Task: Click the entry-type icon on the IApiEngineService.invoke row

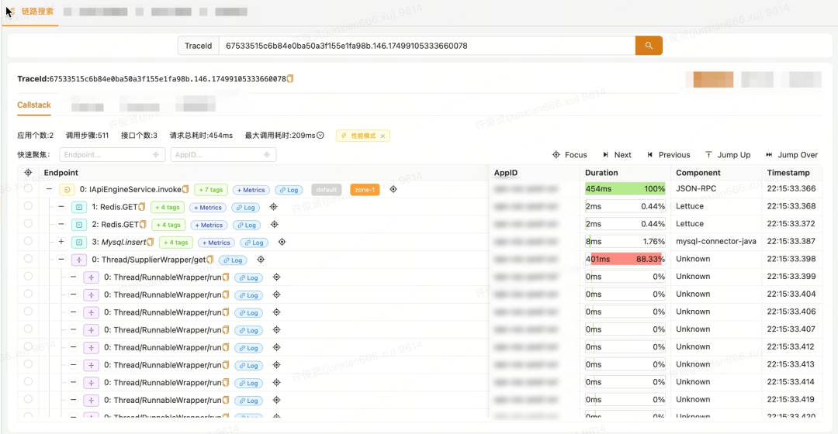Action: [x=67, y=190]
